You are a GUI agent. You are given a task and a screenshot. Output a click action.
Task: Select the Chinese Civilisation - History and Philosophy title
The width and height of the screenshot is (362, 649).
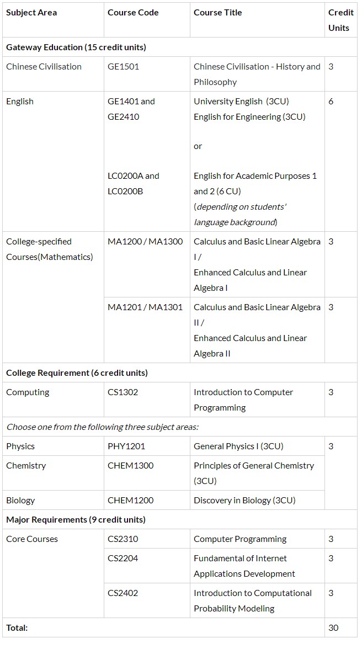click(x=257, y=74)
